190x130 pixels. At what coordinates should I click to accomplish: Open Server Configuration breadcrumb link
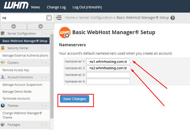[96, 18]
